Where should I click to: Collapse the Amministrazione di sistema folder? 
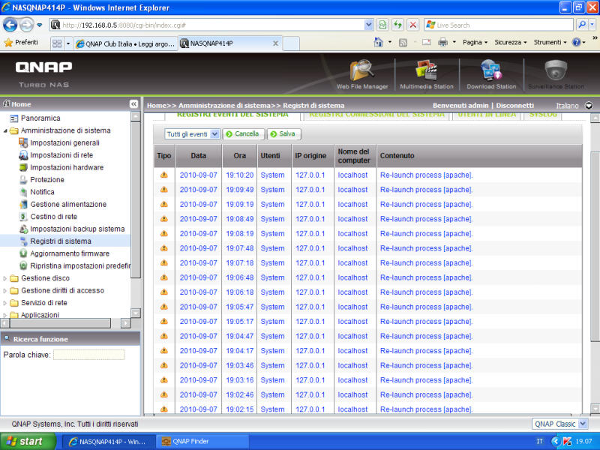point(6,130)
